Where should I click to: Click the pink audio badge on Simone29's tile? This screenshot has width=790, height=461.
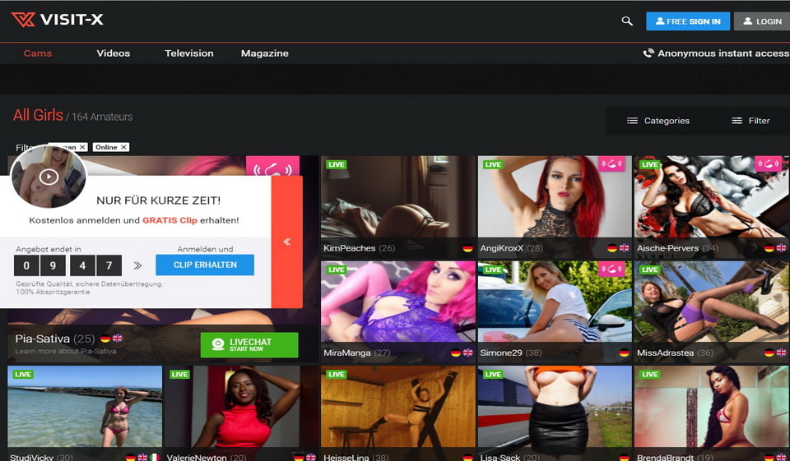[x=611, y=270]
